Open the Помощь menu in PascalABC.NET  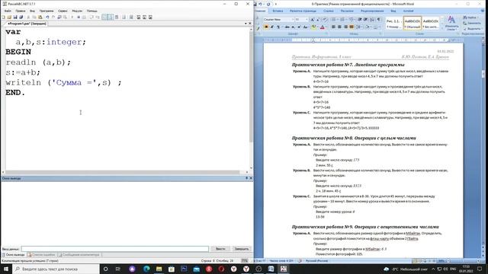click(x=91, y=11)
